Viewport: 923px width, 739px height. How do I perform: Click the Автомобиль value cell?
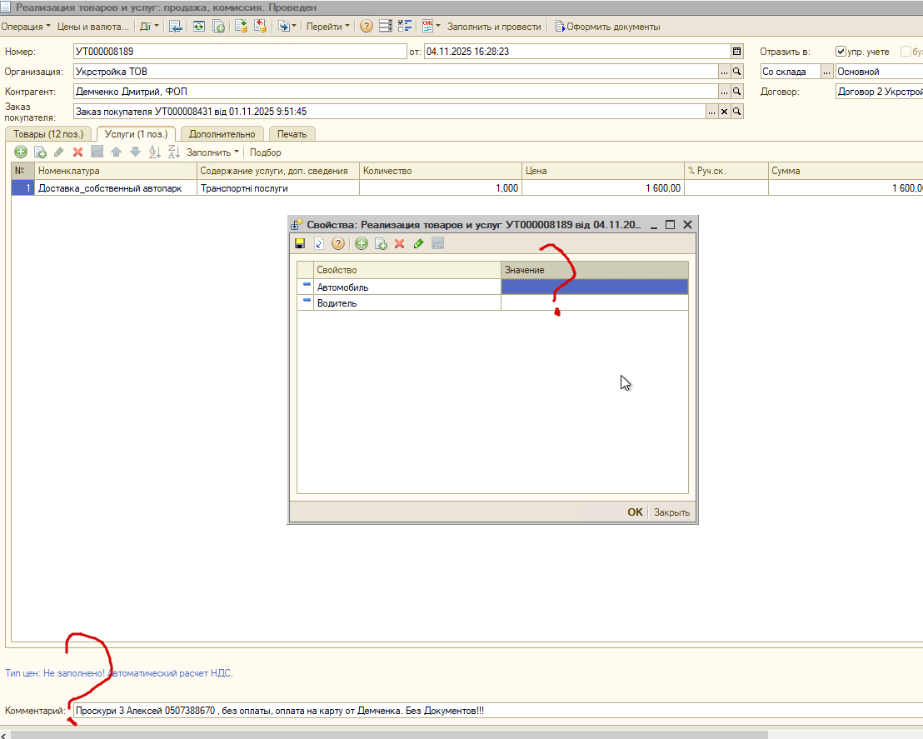click(595, 287)
